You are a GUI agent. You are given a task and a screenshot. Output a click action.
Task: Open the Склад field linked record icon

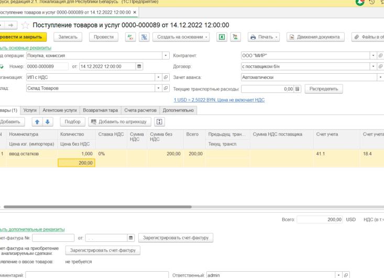coord(166,88)
